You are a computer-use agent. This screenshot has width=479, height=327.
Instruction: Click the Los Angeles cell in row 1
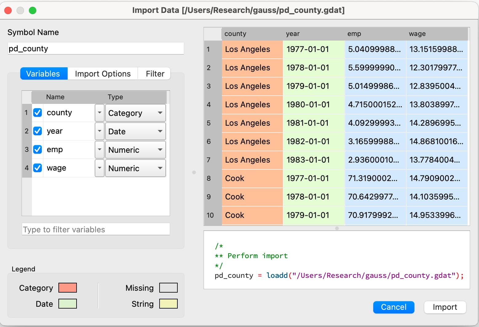click(252, 49)
